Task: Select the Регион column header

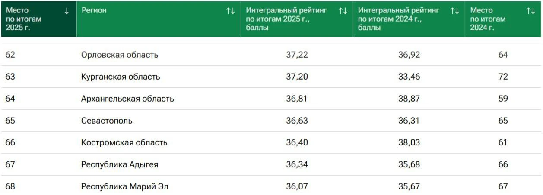Action: click(159, 19)
